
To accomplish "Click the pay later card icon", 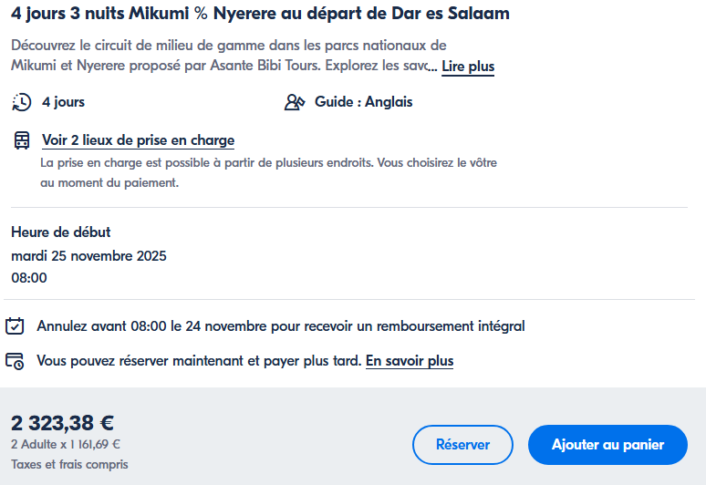I will pos(15,361).
